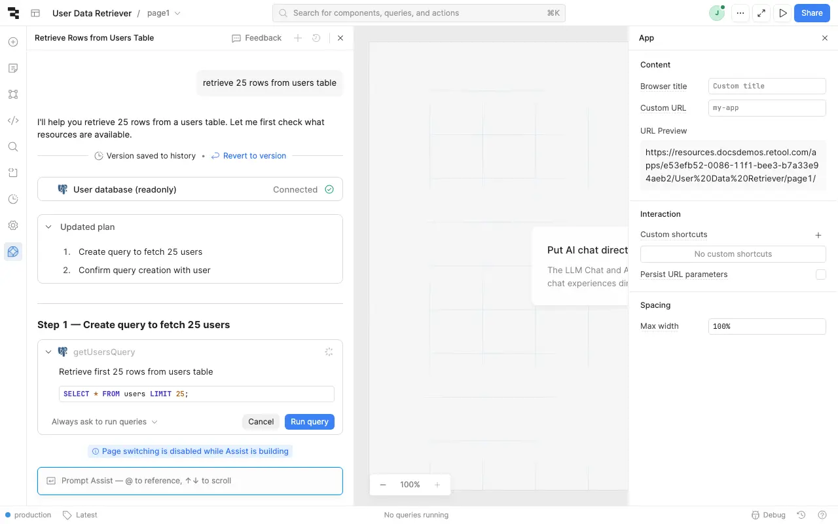
Task: Collapse the getUsersQuery block
Action: click(x=48, y=352)
